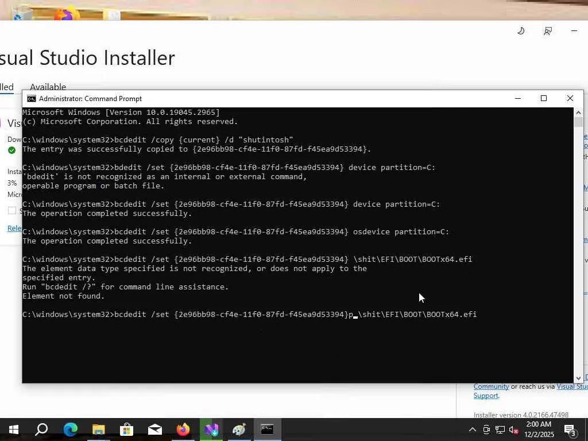The image size is (588, 441).
Task: Switch to Available tab in Installer
Action: [x=48, y=87]
